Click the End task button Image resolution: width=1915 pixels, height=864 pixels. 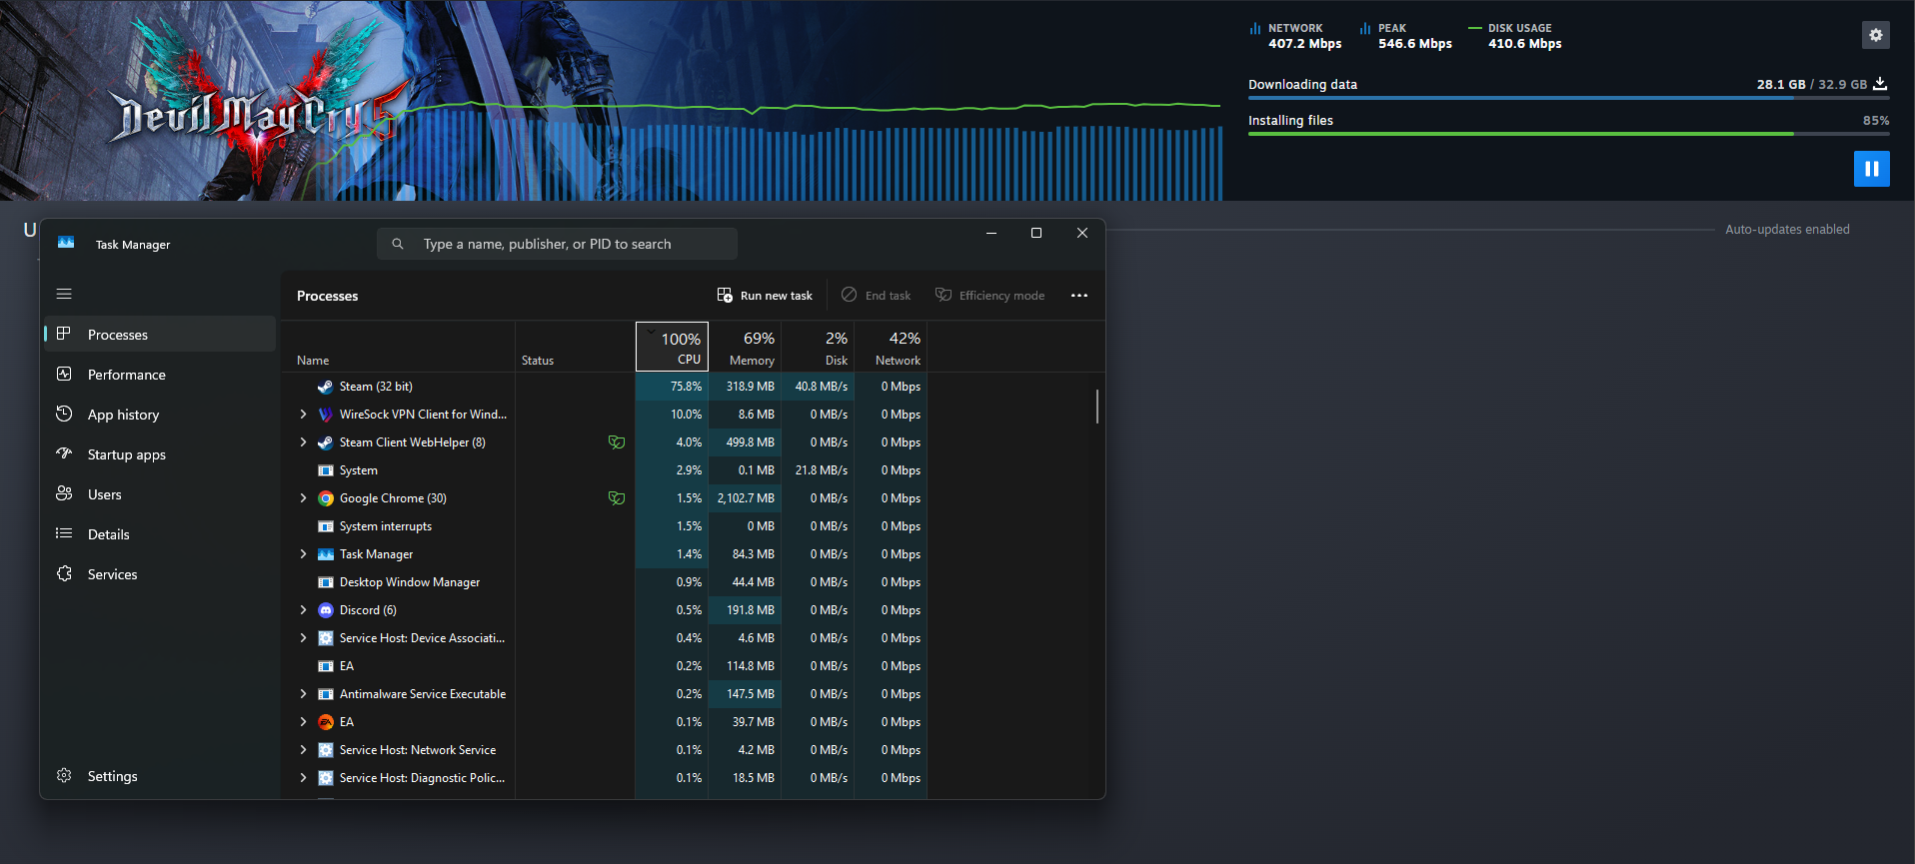(877, 296)
